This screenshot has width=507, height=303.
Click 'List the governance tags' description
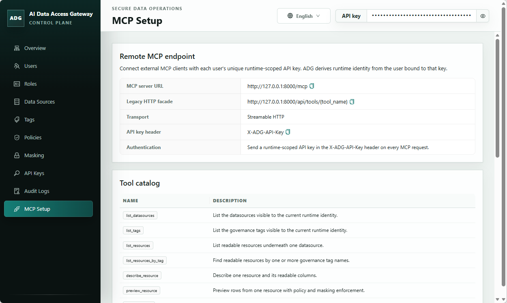click(x=280, y=230)
